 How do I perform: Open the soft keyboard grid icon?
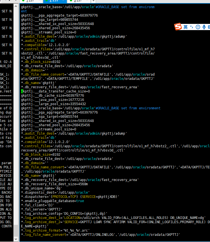(209, 27)
